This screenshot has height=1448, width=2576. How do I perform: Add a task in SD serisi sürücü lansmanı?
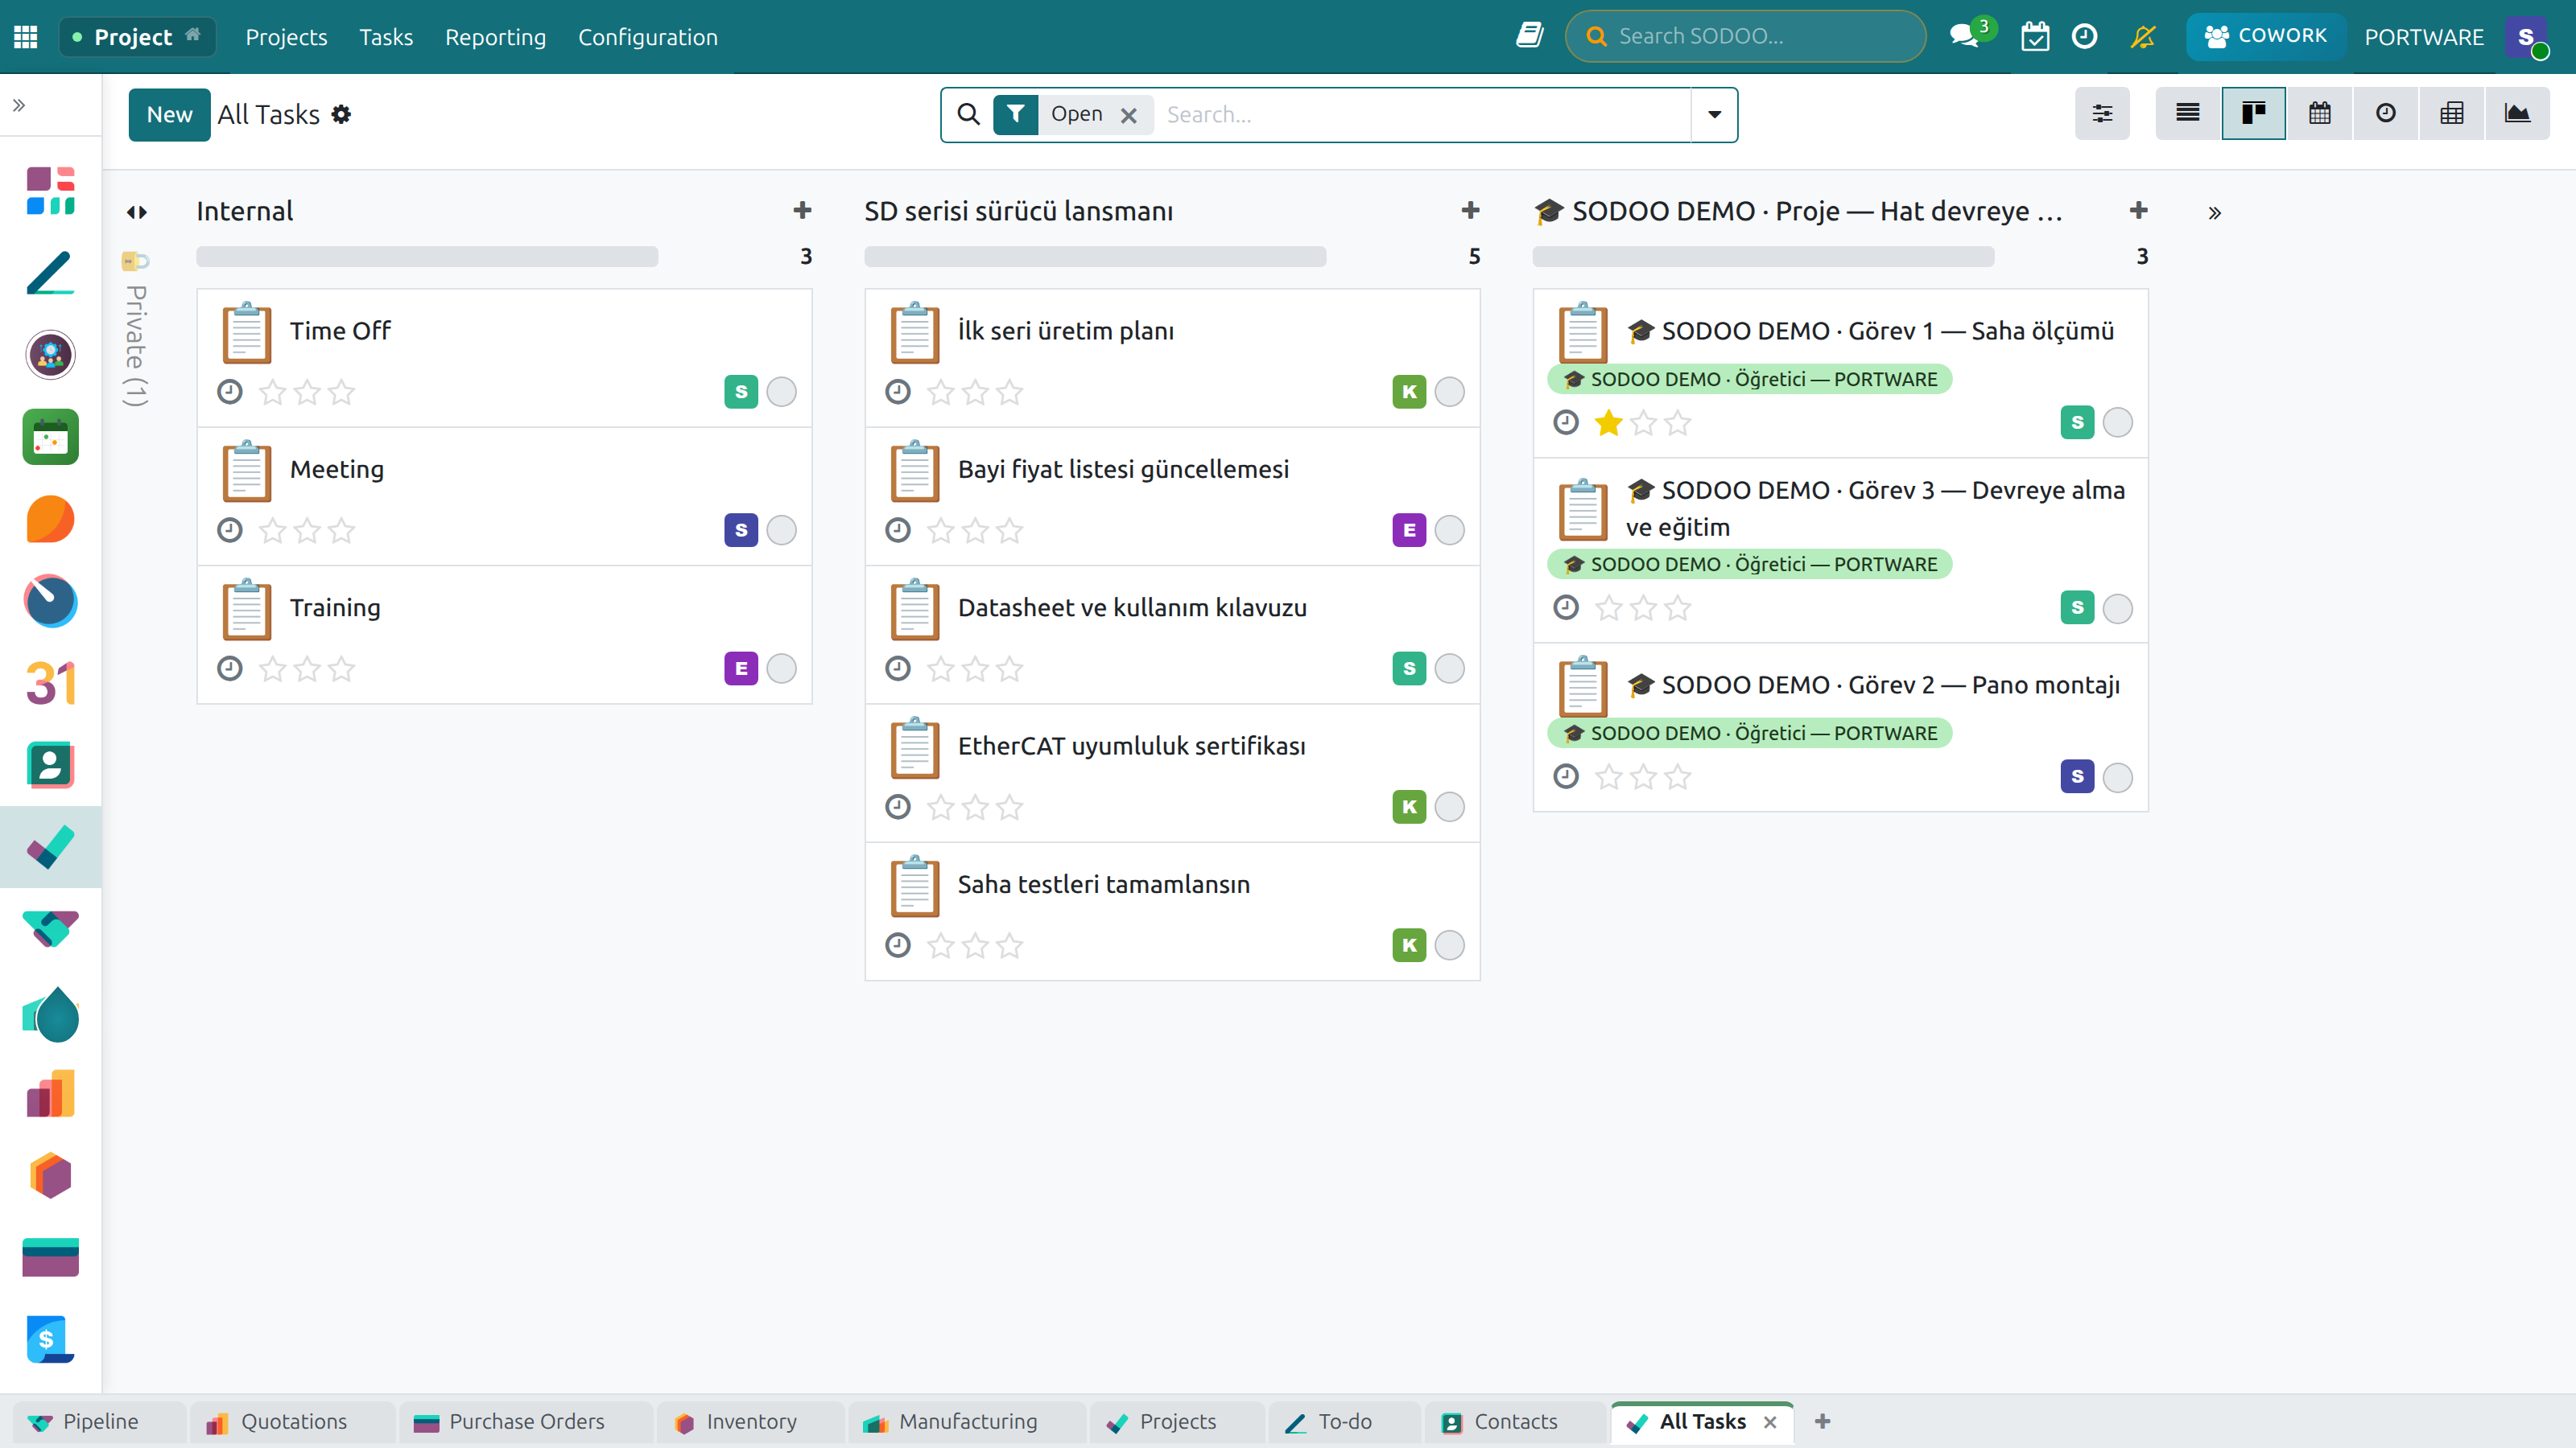1470,211
